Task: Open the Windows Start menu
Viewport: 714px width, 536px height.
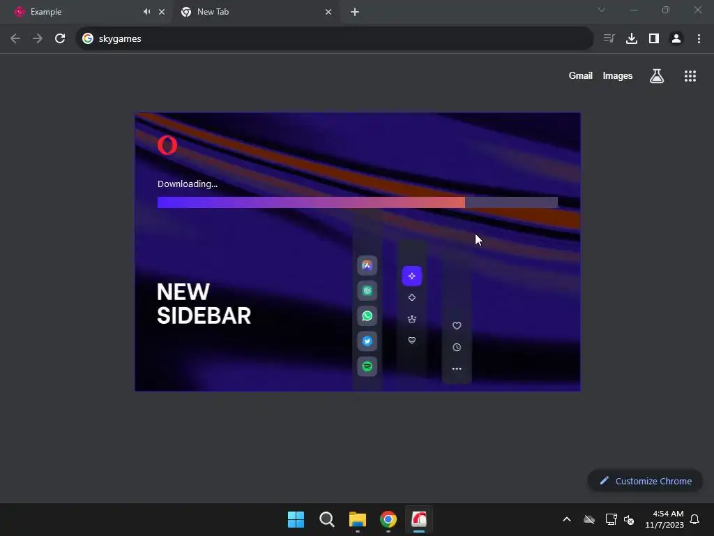Action: pyautogui.click(x=296, y=519)
